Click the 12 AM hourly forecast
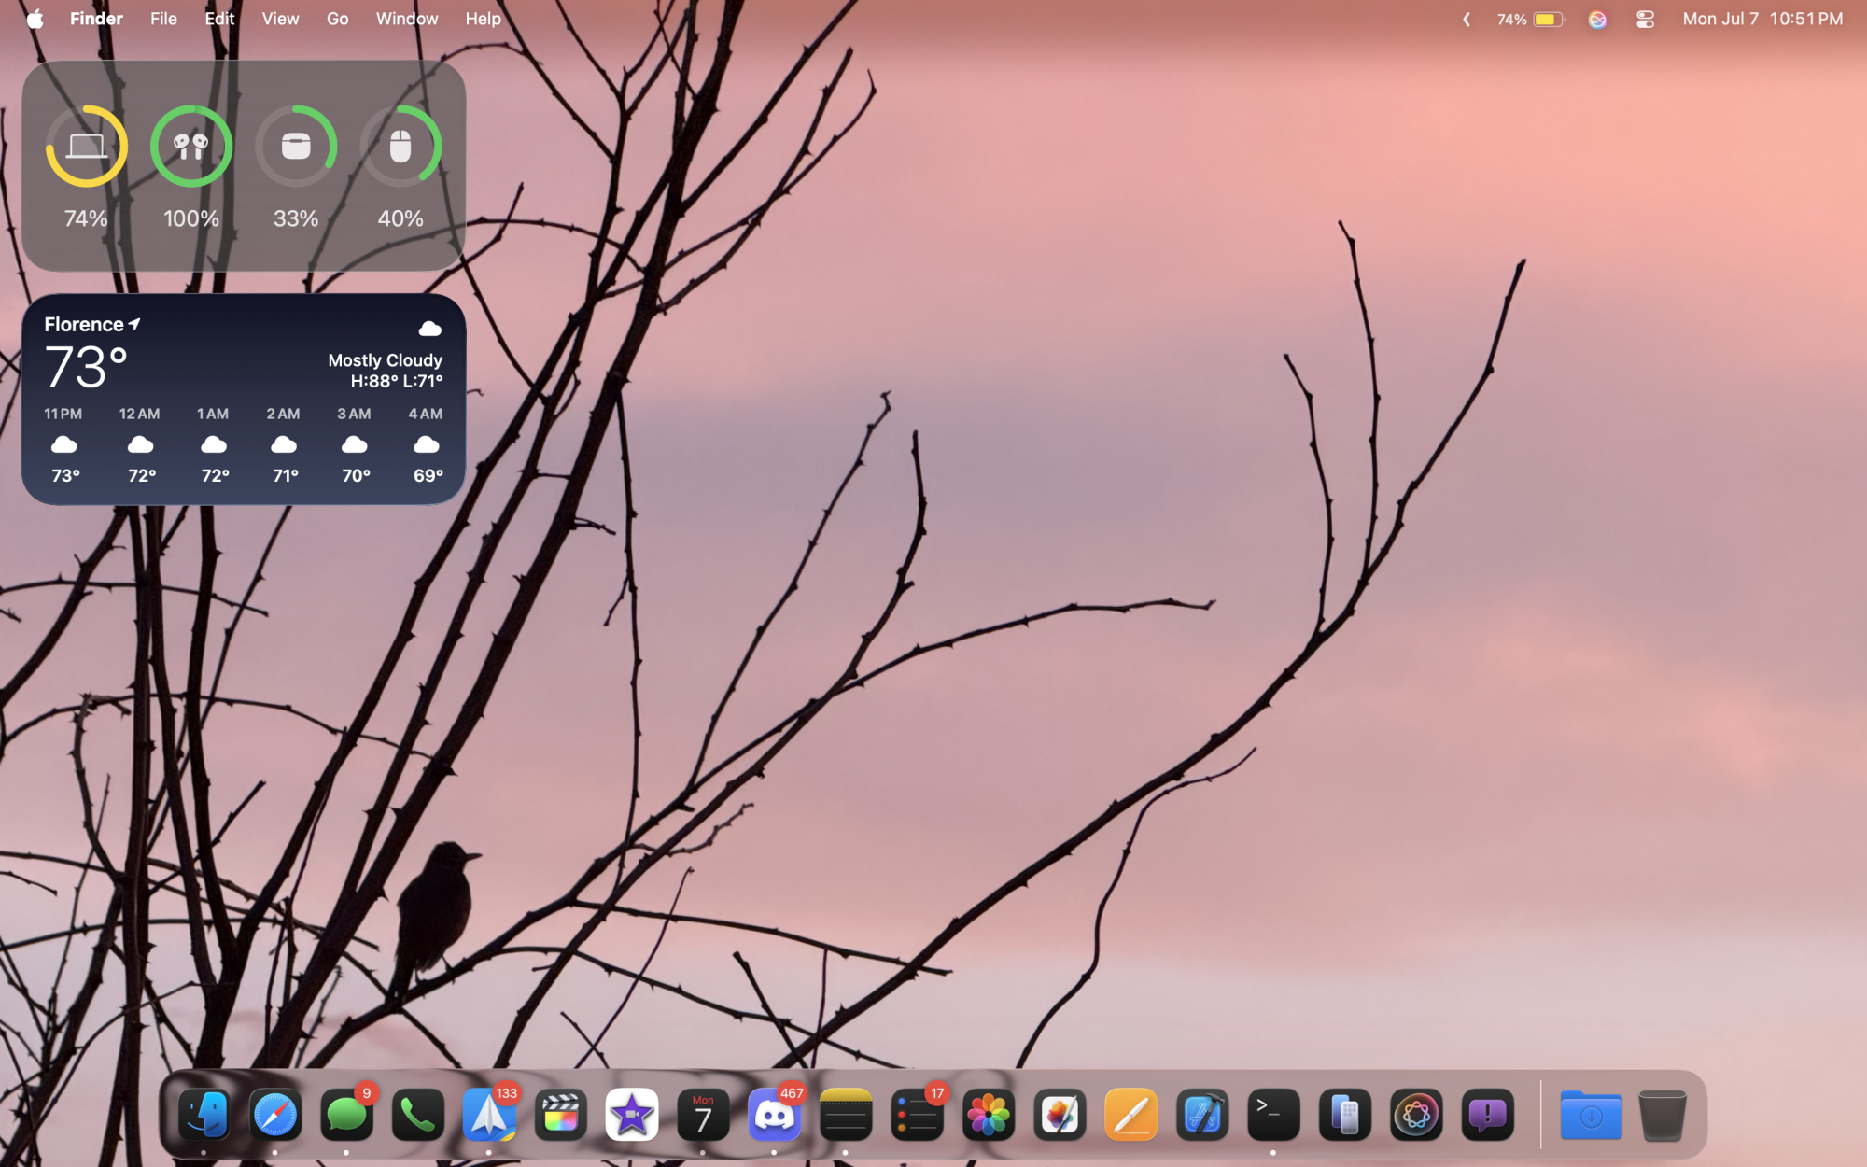 pos(140,444)
